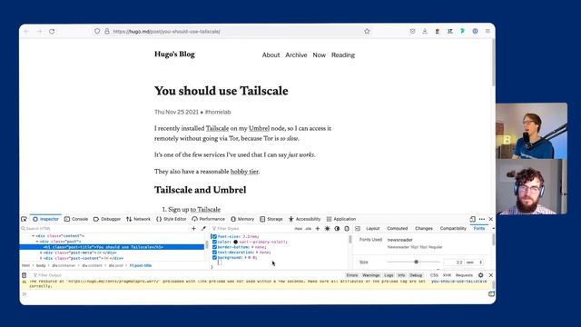Switch sidebar to Changes tab
This screenshot has width=581, height=327.
click(424, 229)
